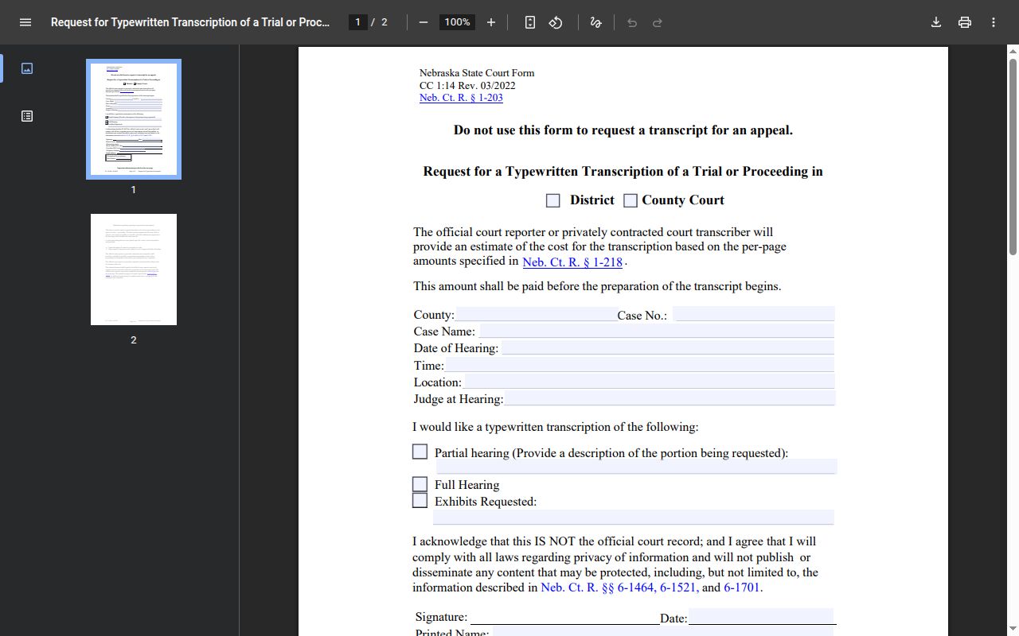Switch sidebar to document outline view
The image size is (1019, 636).
tap(27, 116)
